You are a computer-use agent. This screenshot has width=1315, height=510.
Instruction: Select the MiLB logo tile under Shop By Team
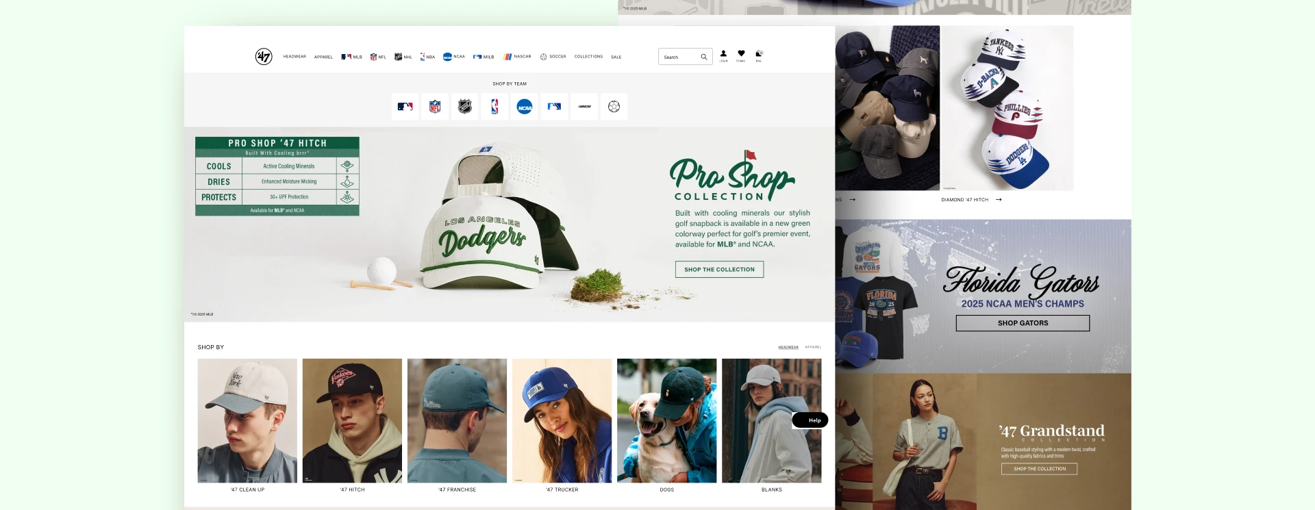554,107
